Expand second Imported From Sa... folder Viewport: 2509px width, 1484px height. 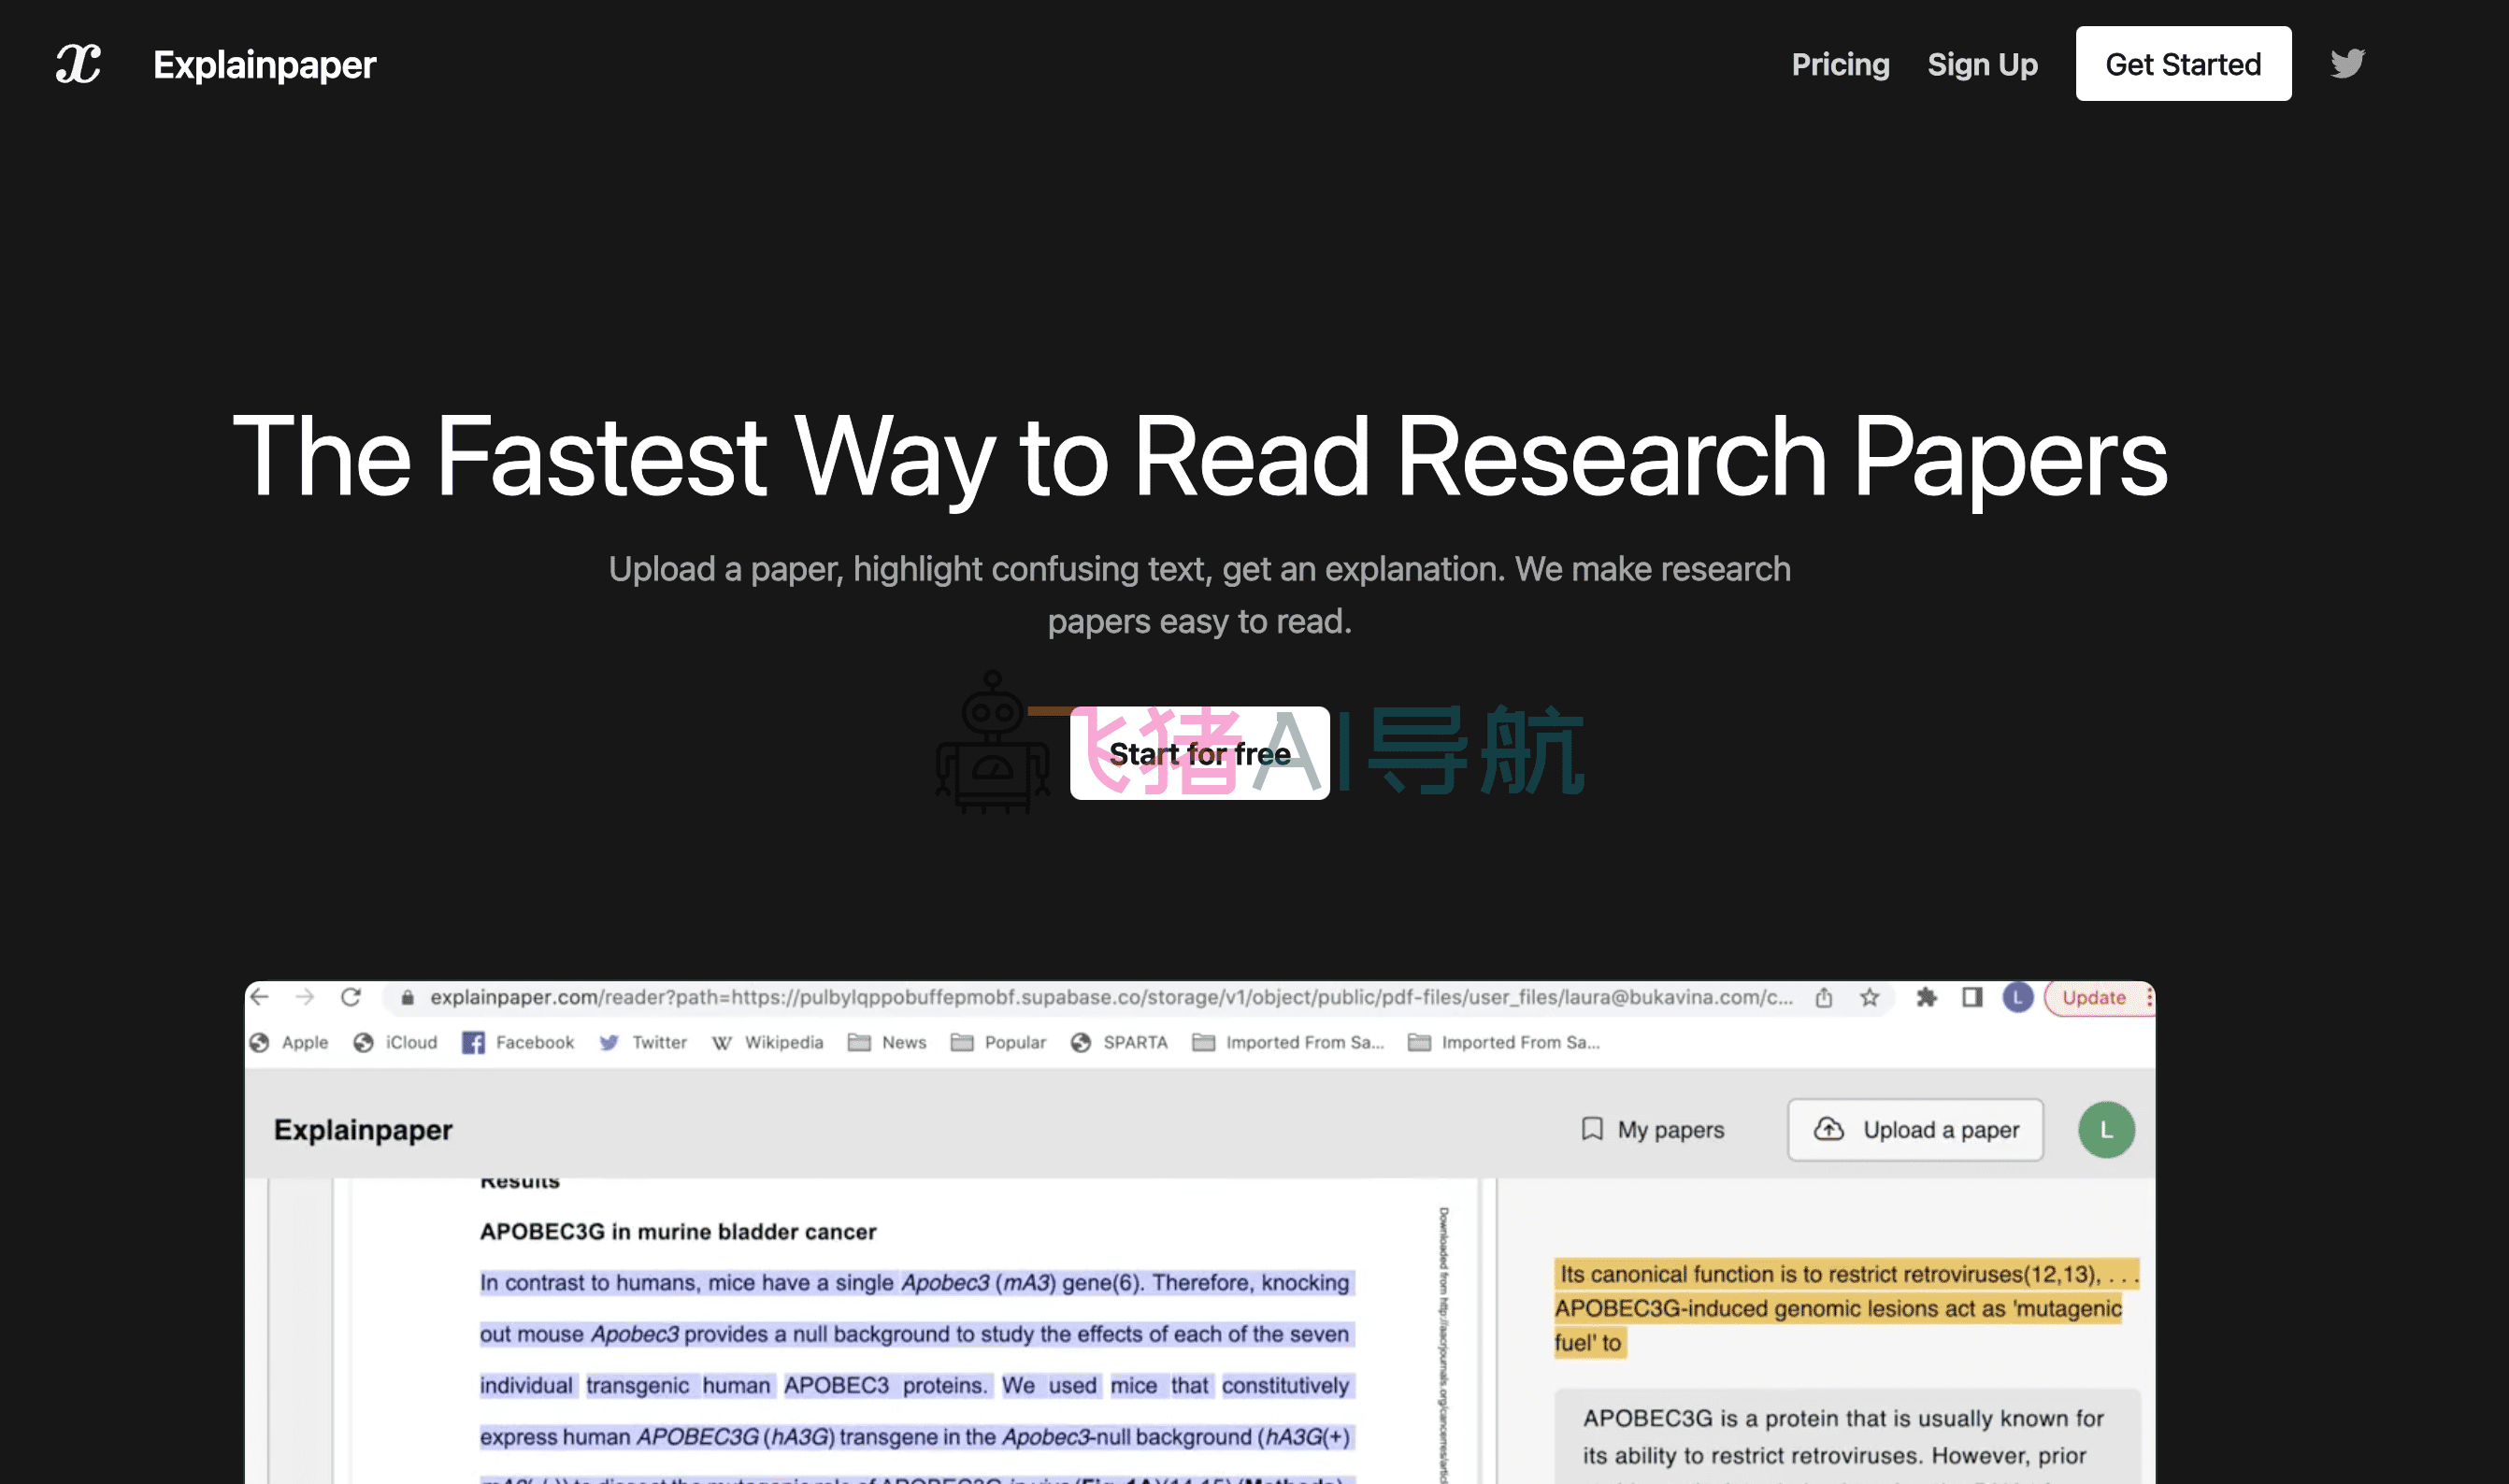point(1504,1042)
